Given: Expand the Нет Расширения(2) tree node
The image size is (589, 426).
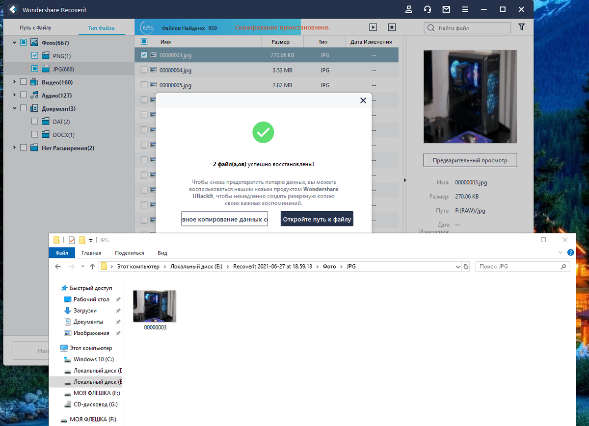Looking at the screenshot, I should tap(14, 148).
